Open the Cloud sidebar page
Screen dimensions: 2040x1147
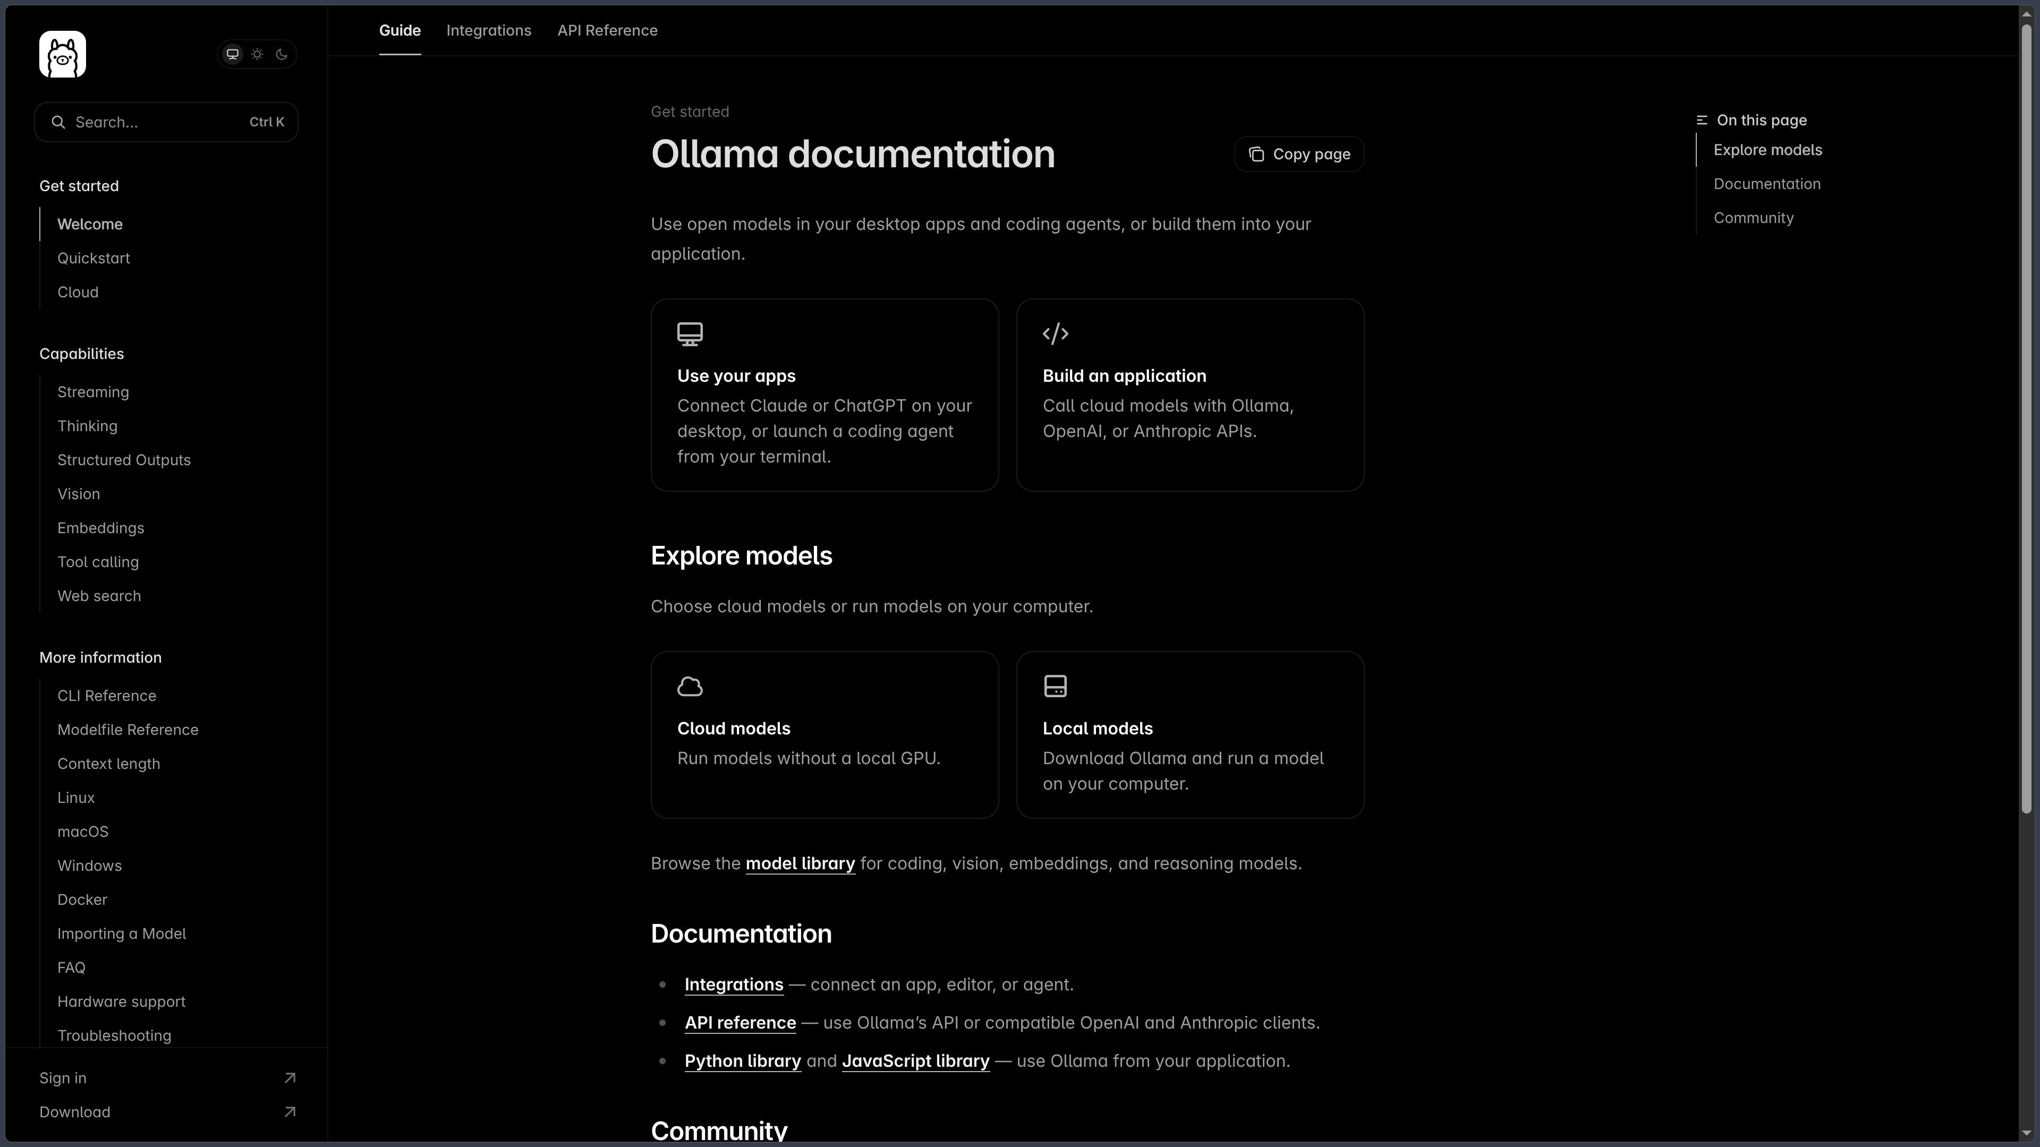coord(78,292)
